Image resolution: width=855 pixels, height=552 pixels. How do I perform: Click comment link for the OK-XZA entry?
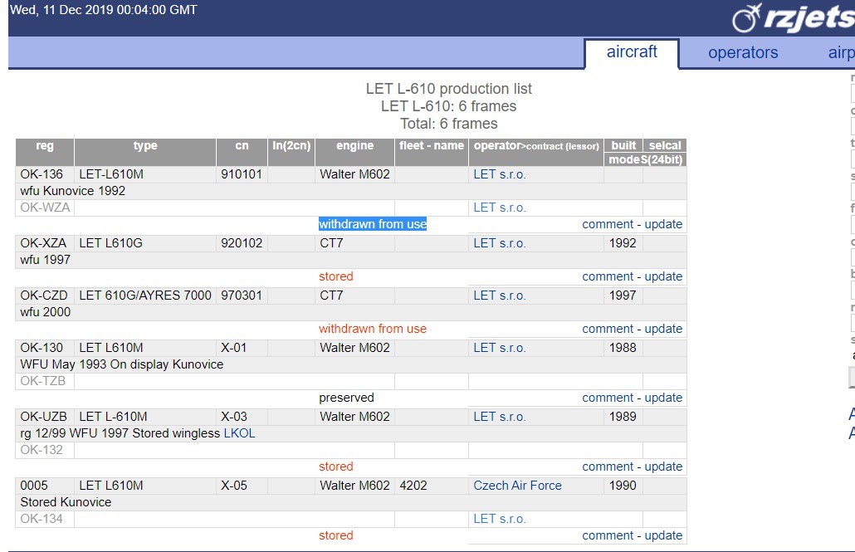click(608, 277)
